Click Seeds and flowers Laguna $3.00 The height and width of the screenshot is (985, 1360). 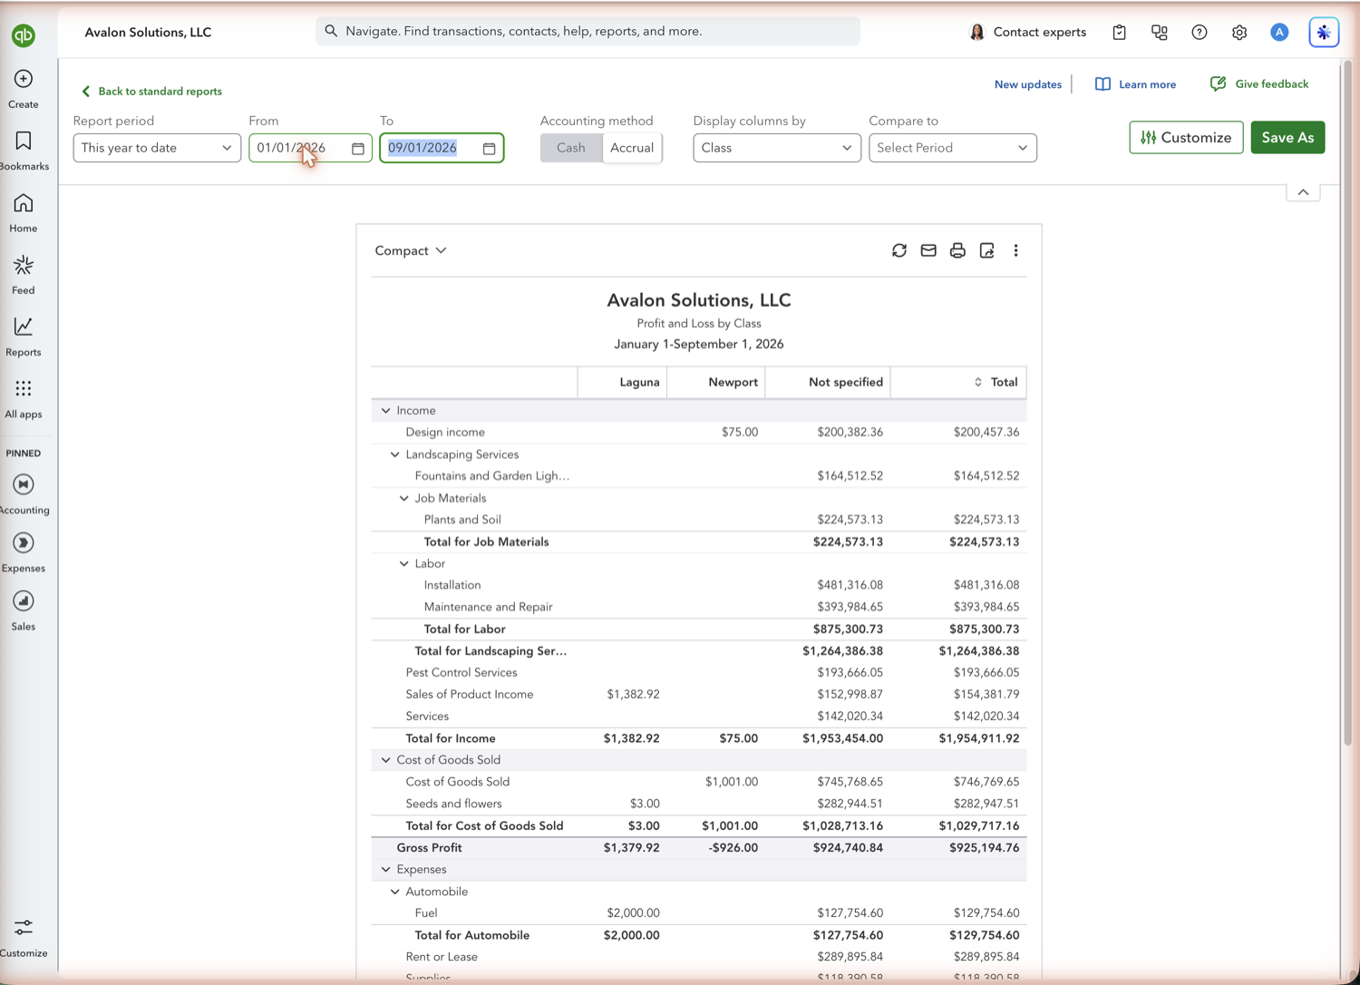(x=645, y=804)
